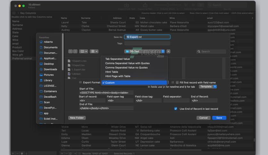Click the Export to Text toolbar icon in 10.dbtext
The image size is (268, 155).
click(x=145, y=5)
